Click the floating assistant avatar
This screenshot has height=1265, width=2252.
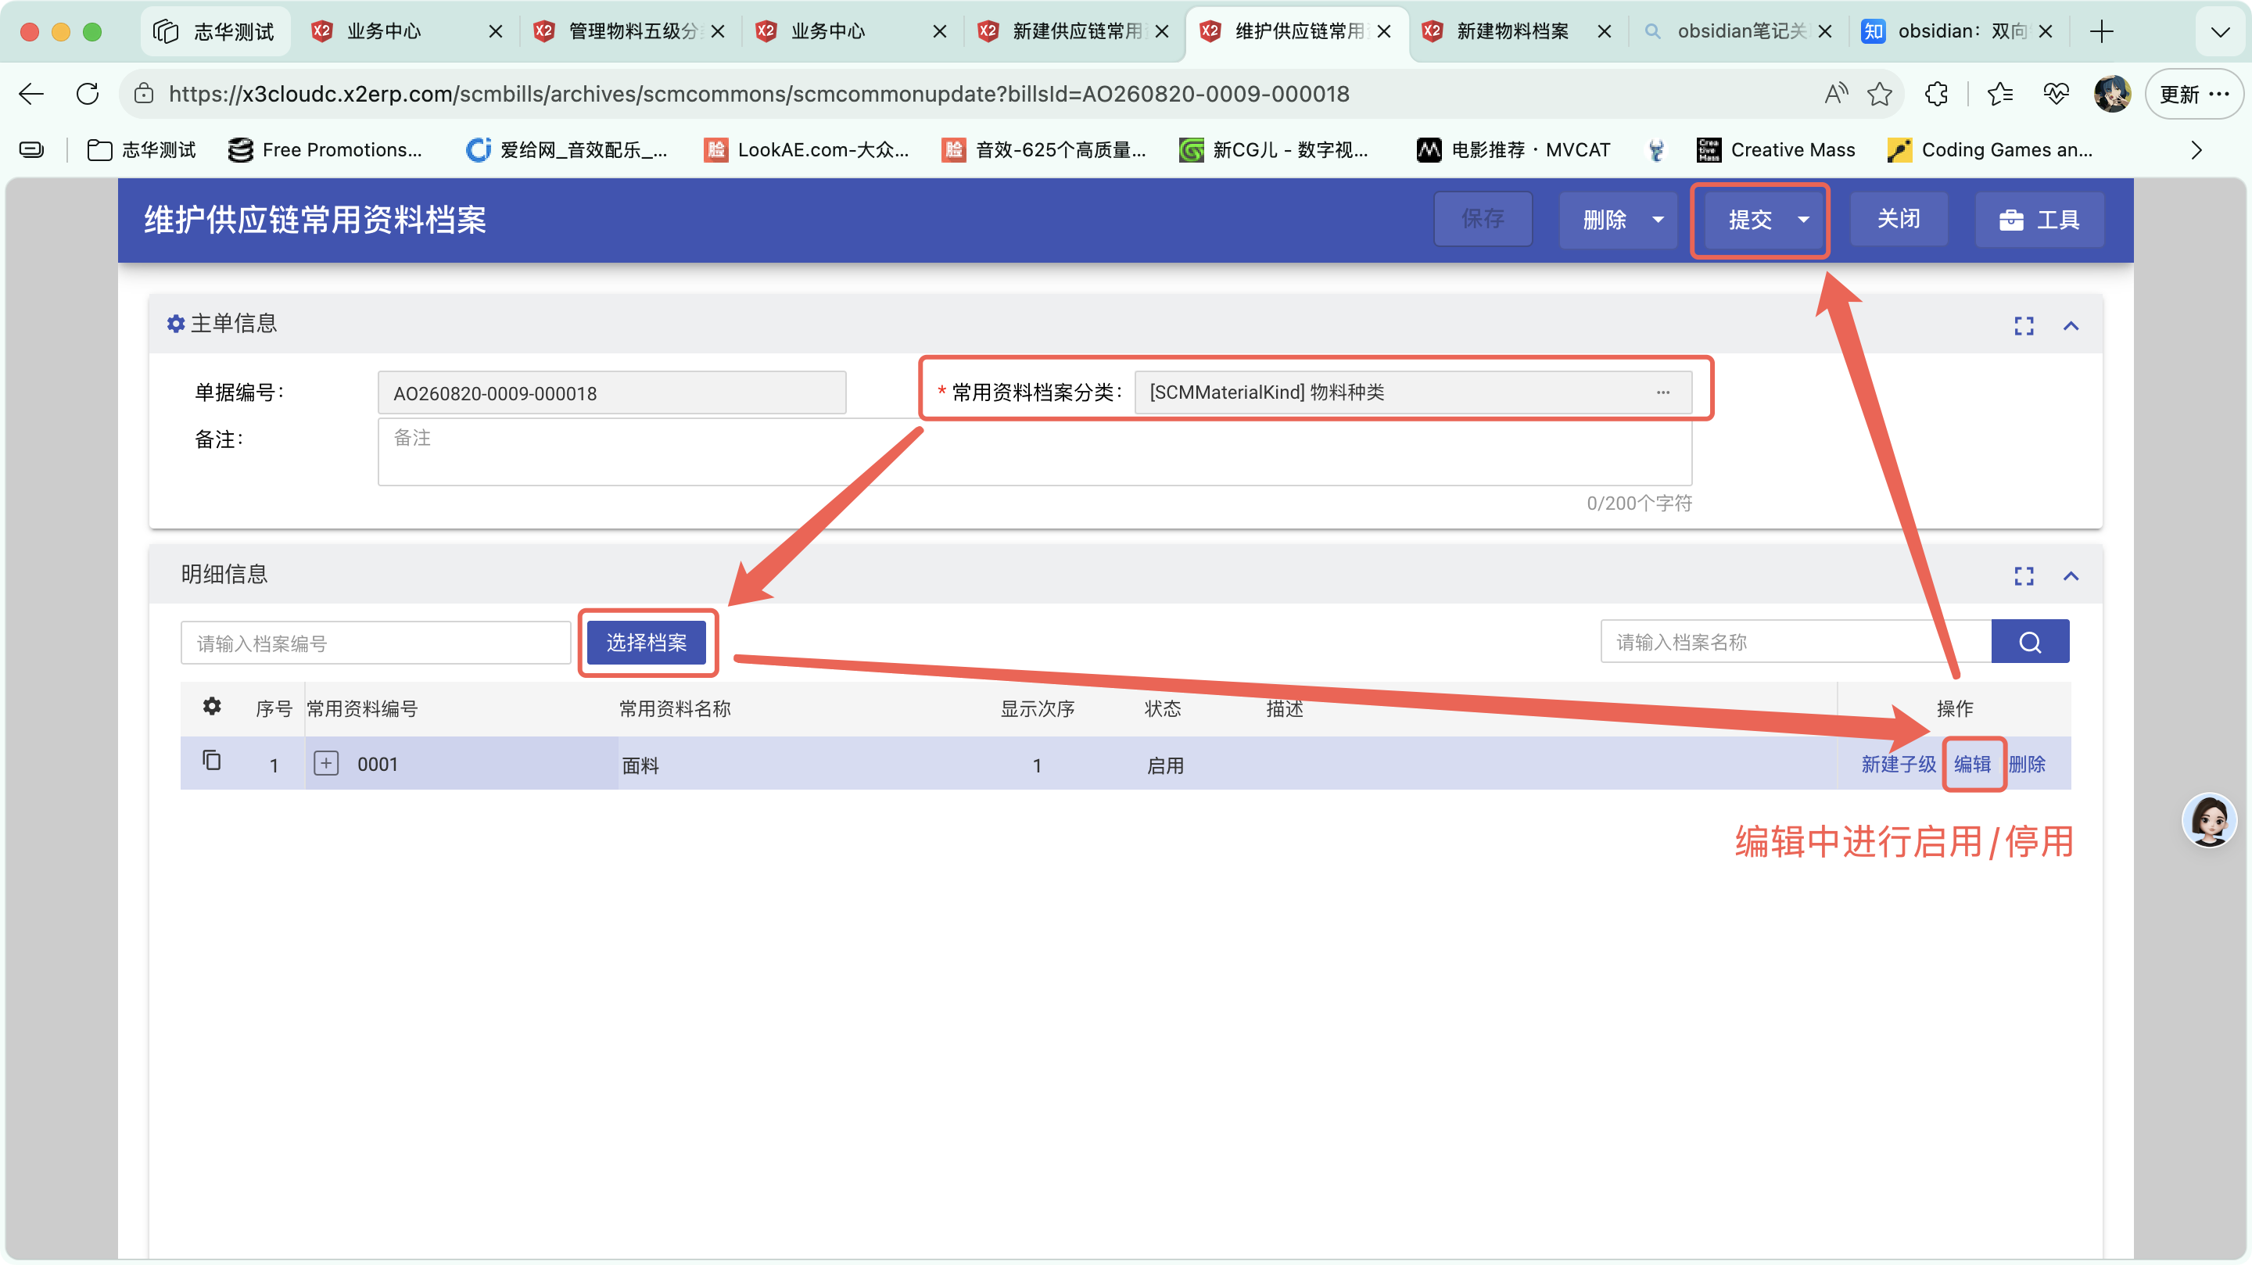(2208, 820)
